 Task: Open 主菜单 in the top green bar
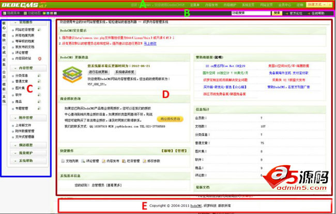point(194,5)
